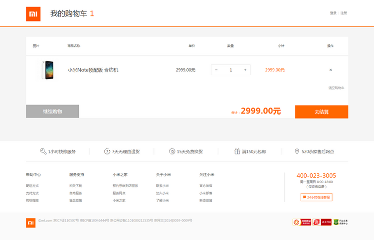Click the 520余家售后网点 text

click(318, 152)
